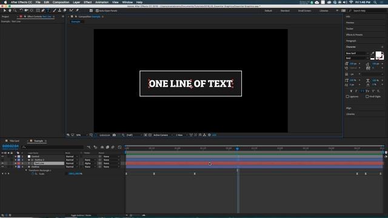
Task: Select the Hand tool
Action: pyautogui.click(x=10, y=11)
